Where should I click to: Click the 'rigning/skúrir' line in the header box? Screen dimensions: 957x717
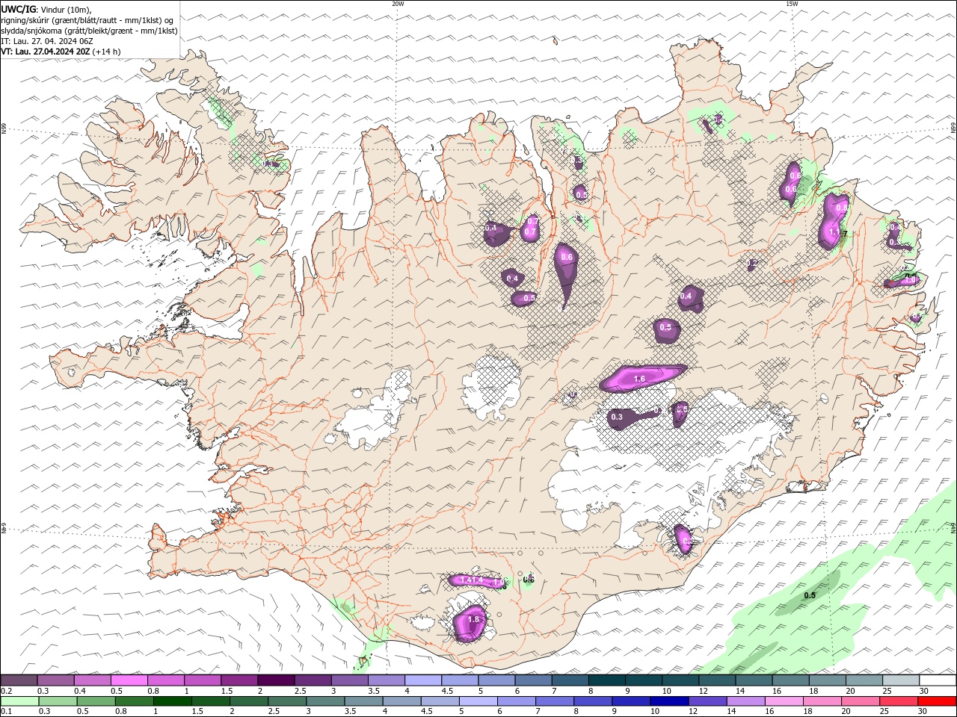(x=87, y=20)
